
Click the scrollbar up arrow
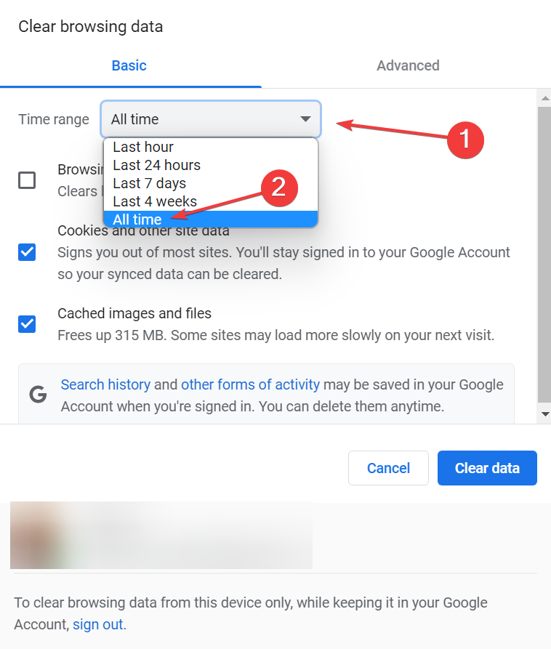pos(544,97)
